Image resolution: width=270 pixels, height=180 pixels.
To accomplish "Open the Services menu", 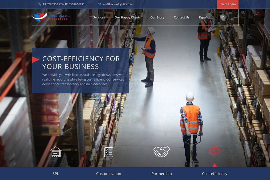I will 99,17.
